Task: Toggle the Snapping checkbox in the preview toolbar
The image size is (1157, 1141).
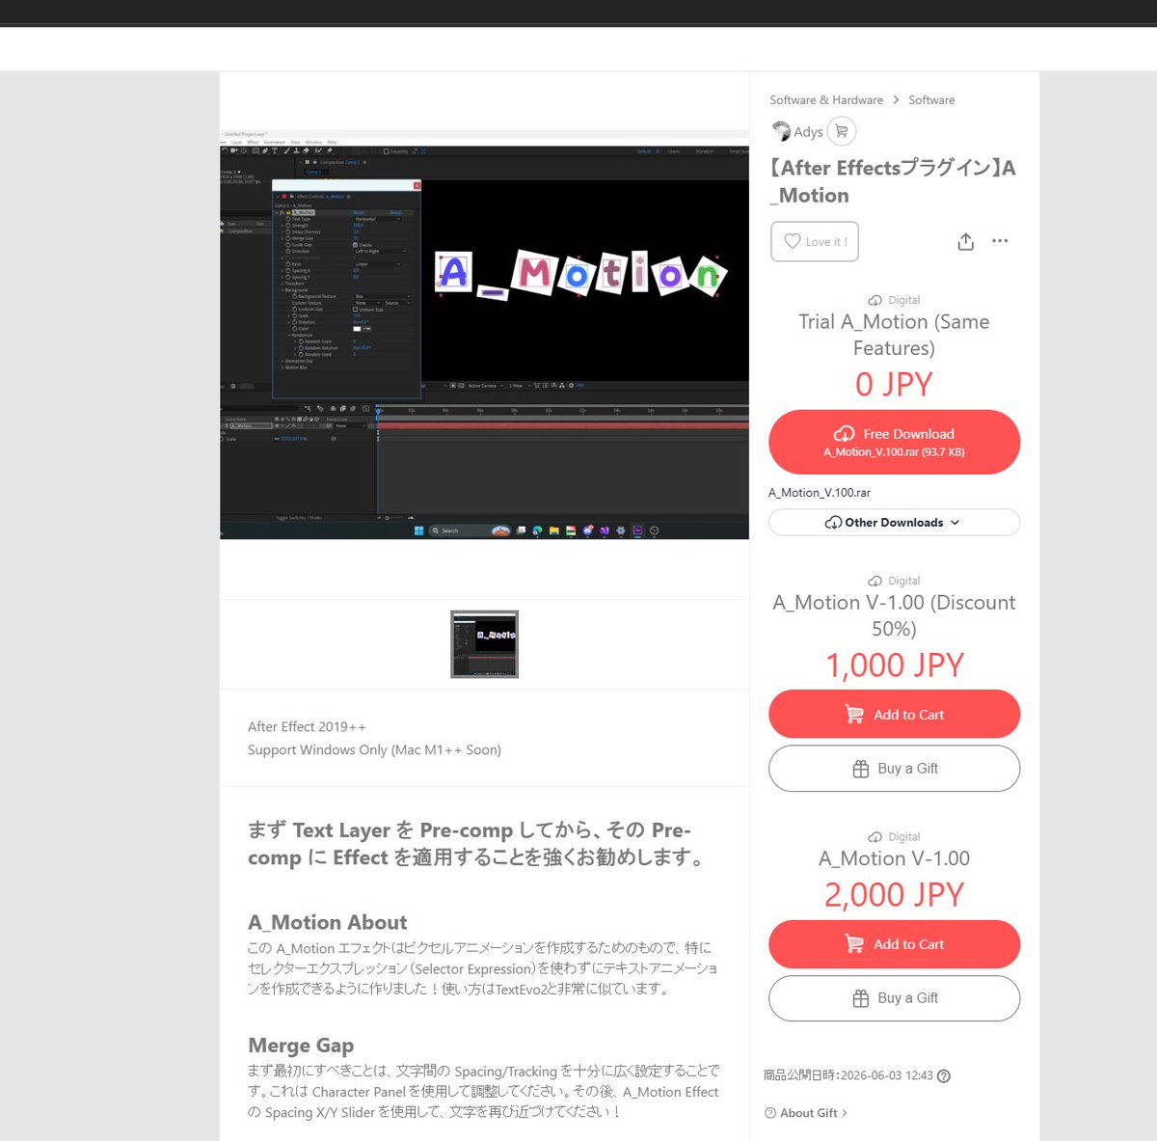Action: point(386,151)
